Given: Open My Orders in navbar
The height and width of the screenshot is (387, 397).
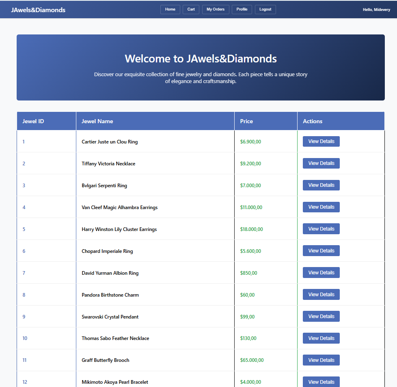Looking at the screenshot, I should click(215, 9).
